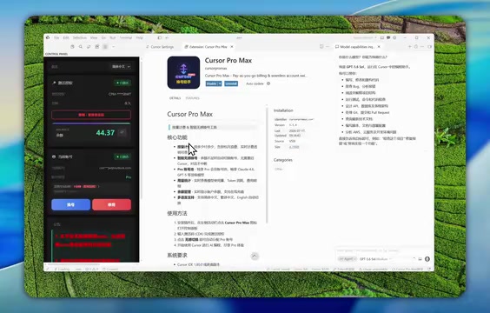Image resolution: width=490 pixels, height=313 pixels.
Task: Open the Selection menu
Action: (80, 37)
